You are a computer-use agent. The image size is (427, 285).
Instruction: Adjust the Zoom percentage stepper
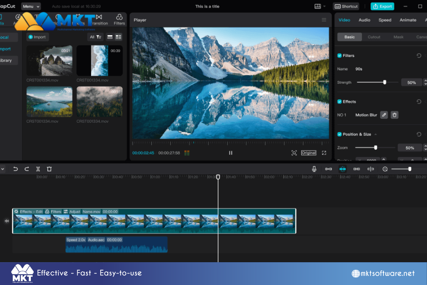click(425, 148)
